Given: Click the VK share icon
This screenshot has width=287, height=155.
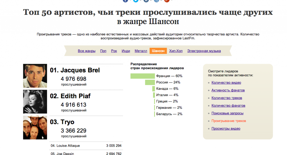Looking at the screenshot, I should [146, 1].
